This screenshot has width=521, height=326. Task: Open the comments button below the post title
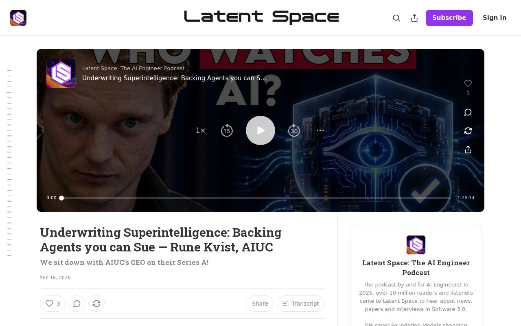(x=77, y=304)
